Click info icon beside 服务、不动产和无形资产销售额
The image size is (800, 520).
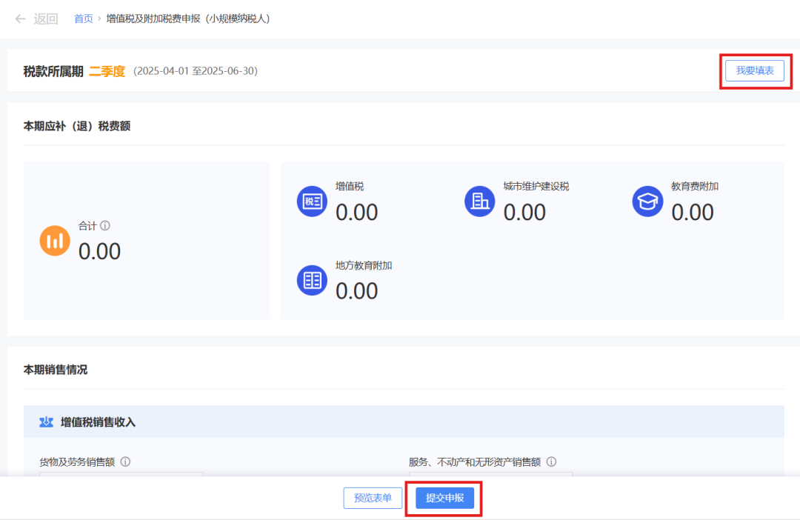click(x=552, y=461)
